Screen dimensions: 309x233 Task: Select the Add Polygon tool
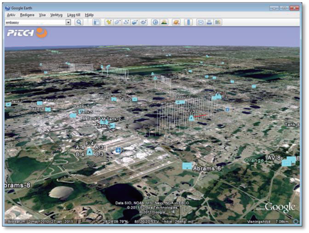(x=117, y=22)
